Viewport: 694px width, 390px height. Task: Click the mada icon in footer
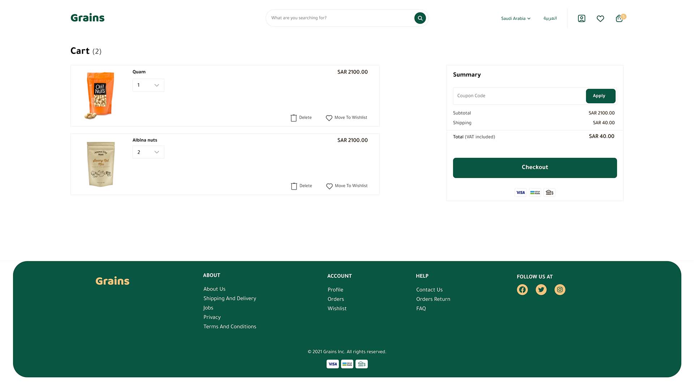(347, 364)
